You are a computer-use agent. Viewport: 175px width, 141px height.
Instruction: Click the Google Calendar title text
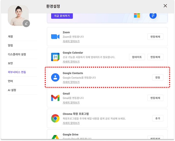(x=73, y=53)
